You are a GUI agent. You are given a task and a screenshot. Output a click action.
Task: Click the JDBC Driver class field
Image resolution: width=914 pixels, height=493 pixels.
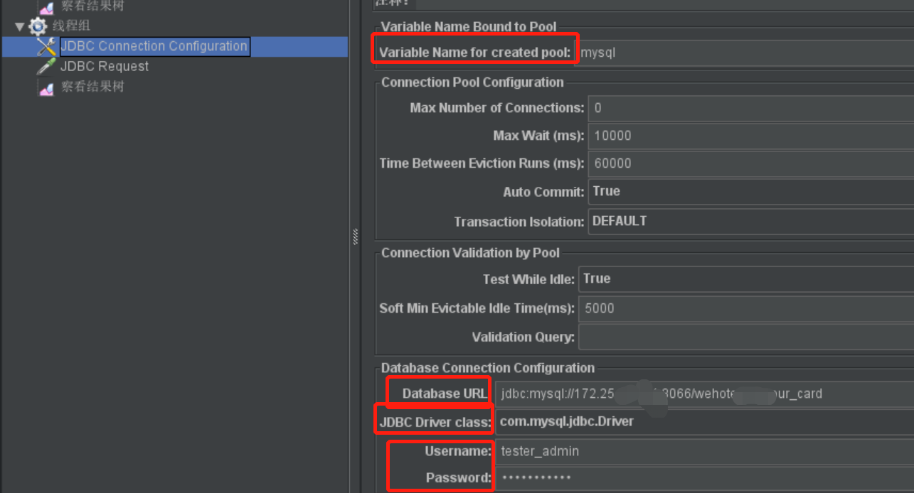(x=704, y=422)
